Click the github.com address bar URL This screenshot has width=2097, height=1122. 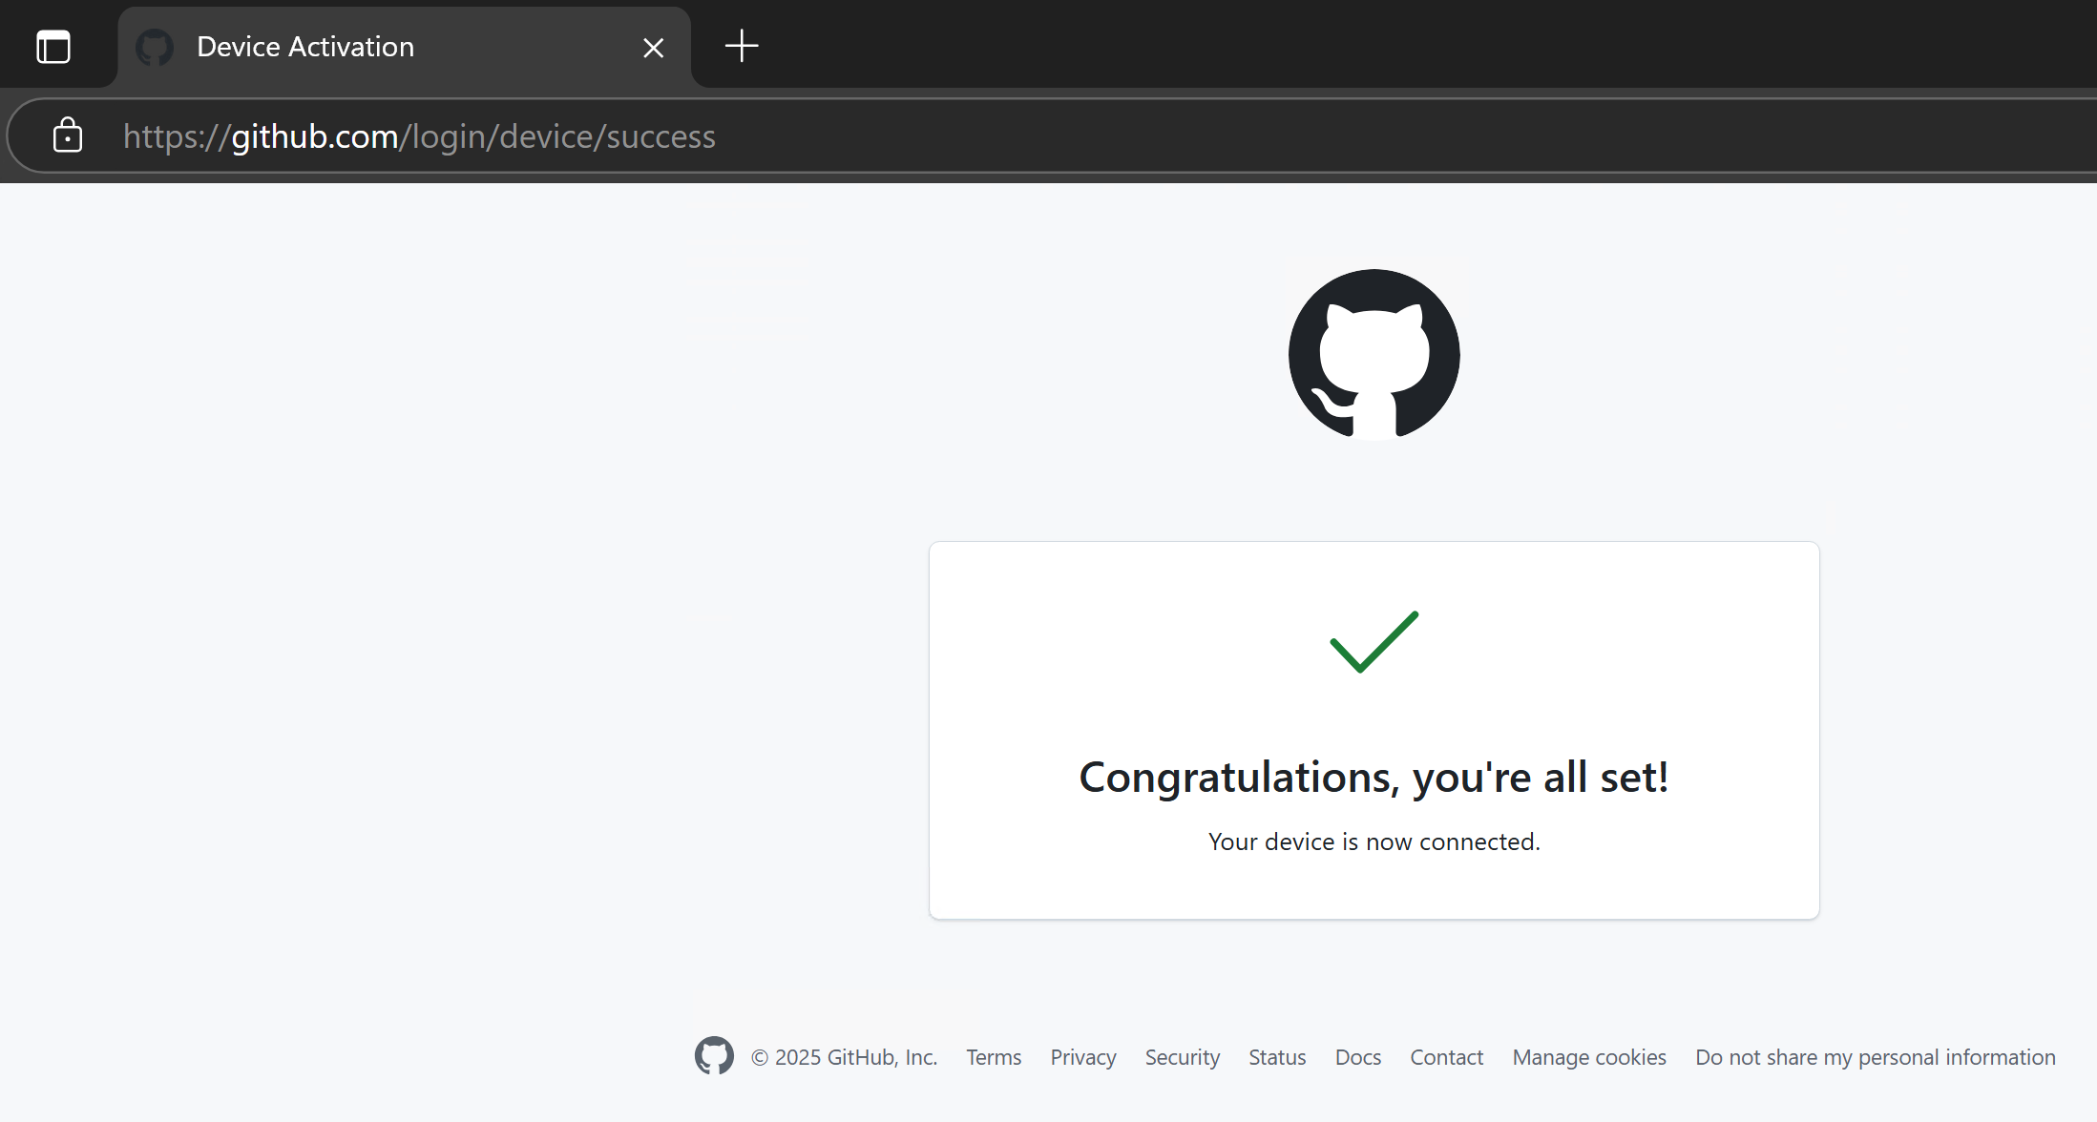point(420,136)
